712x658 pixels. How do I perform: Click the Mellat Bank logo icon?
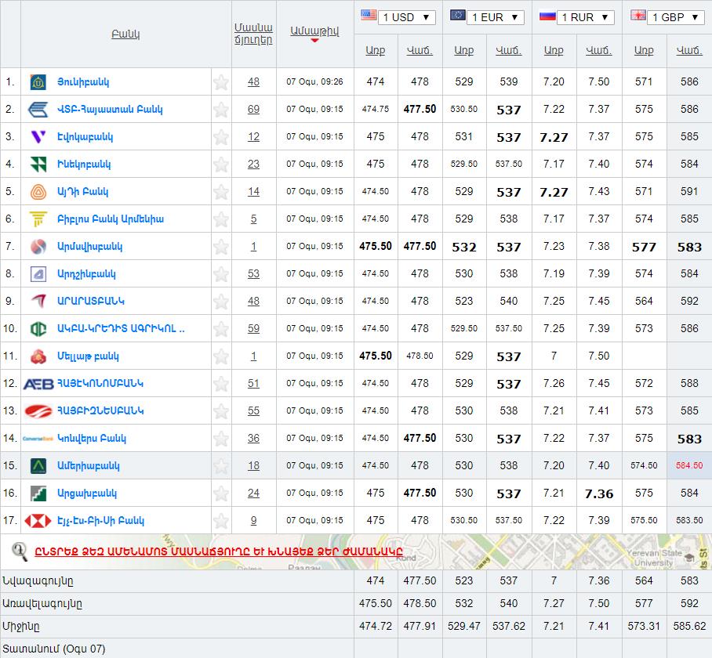pyautogui.click(x=38, y=356)
